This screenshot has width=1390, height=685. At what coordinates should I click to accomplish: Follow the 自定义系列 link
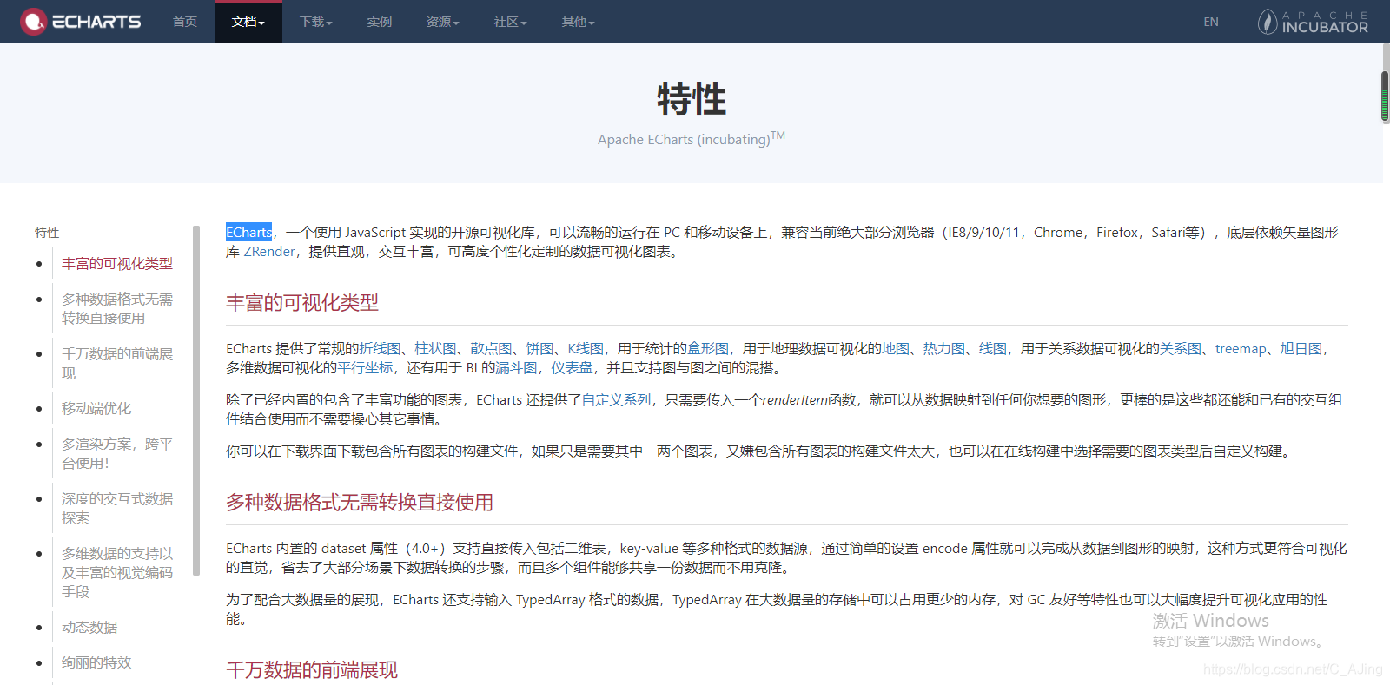point(616,400)
